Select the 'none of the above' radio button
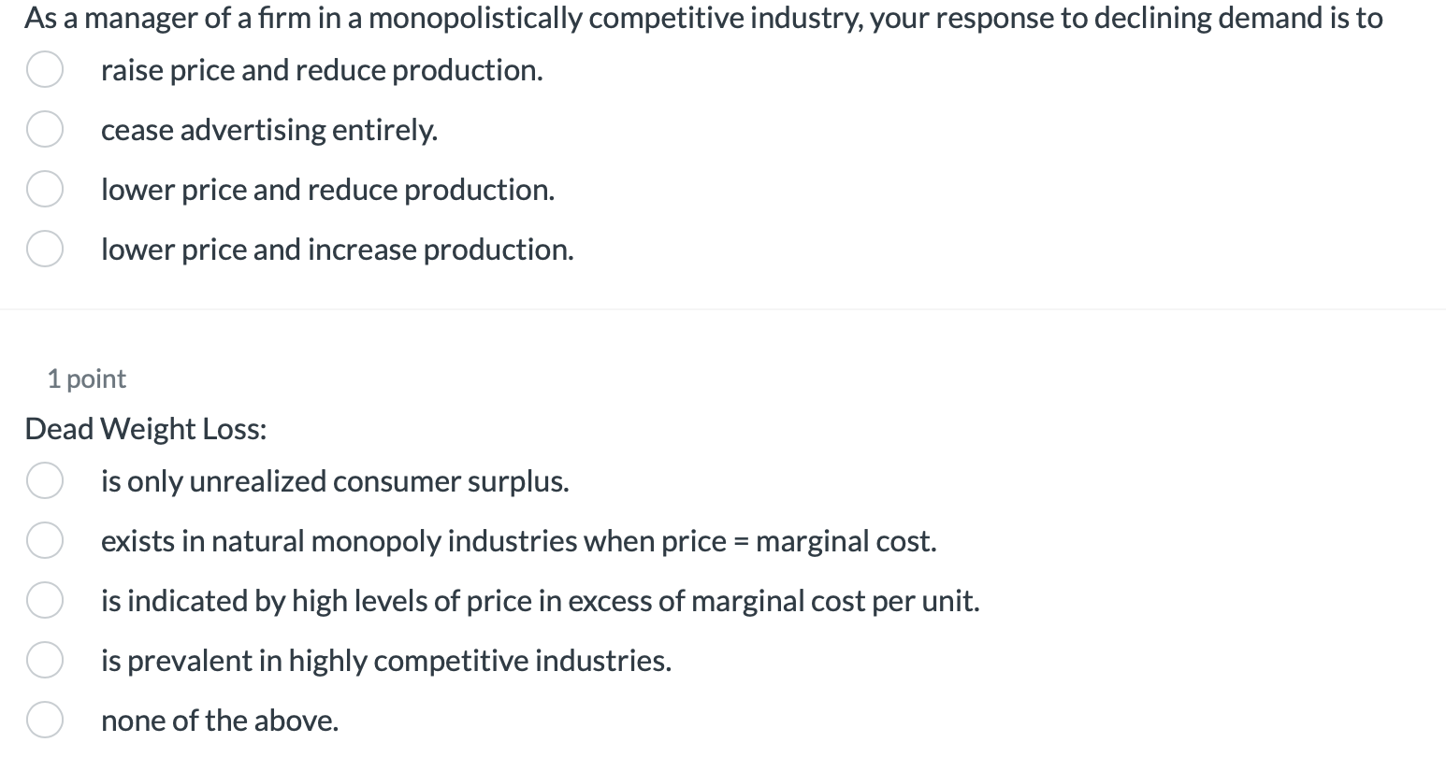 pyautogui.click(x=44, y=721)
